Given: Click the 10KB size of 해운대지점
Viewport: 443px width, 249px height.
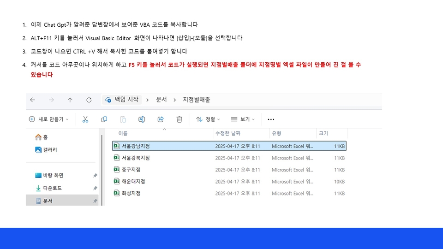Looking at the screenshot, I should pyautogui.click(x=339, y=182).
